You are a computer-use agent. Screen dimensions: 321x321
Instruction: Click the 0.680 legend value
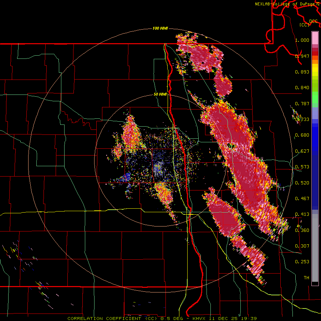pyautogui.click(x=302, y=135)
